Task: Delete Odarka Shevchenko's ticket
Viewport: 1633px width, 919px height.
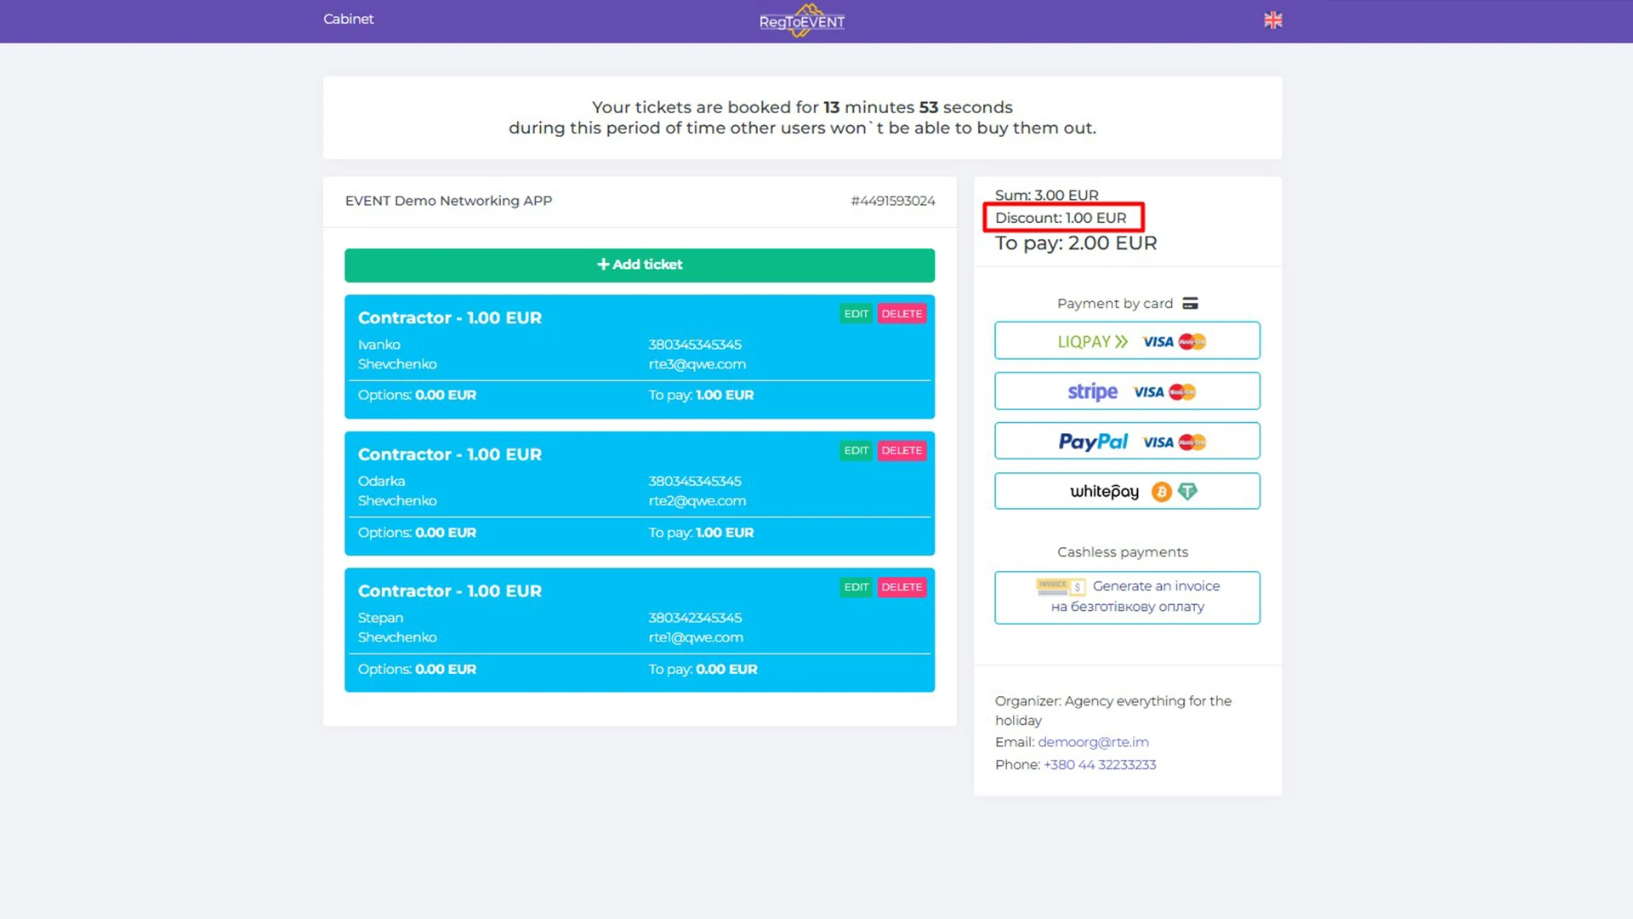Action: point(902,451)
